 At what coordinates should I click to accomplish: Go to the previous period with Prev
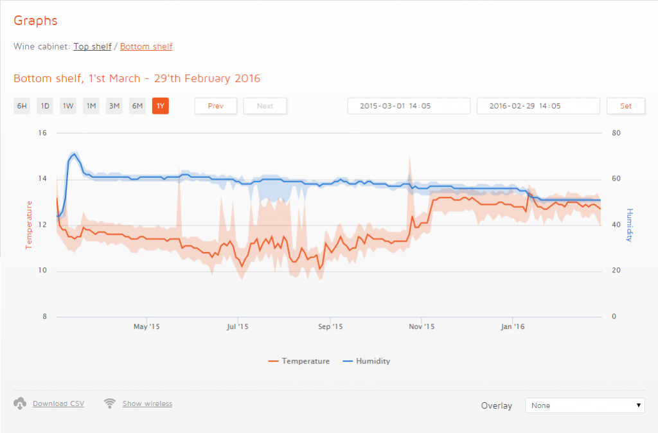tap(216, 106)
